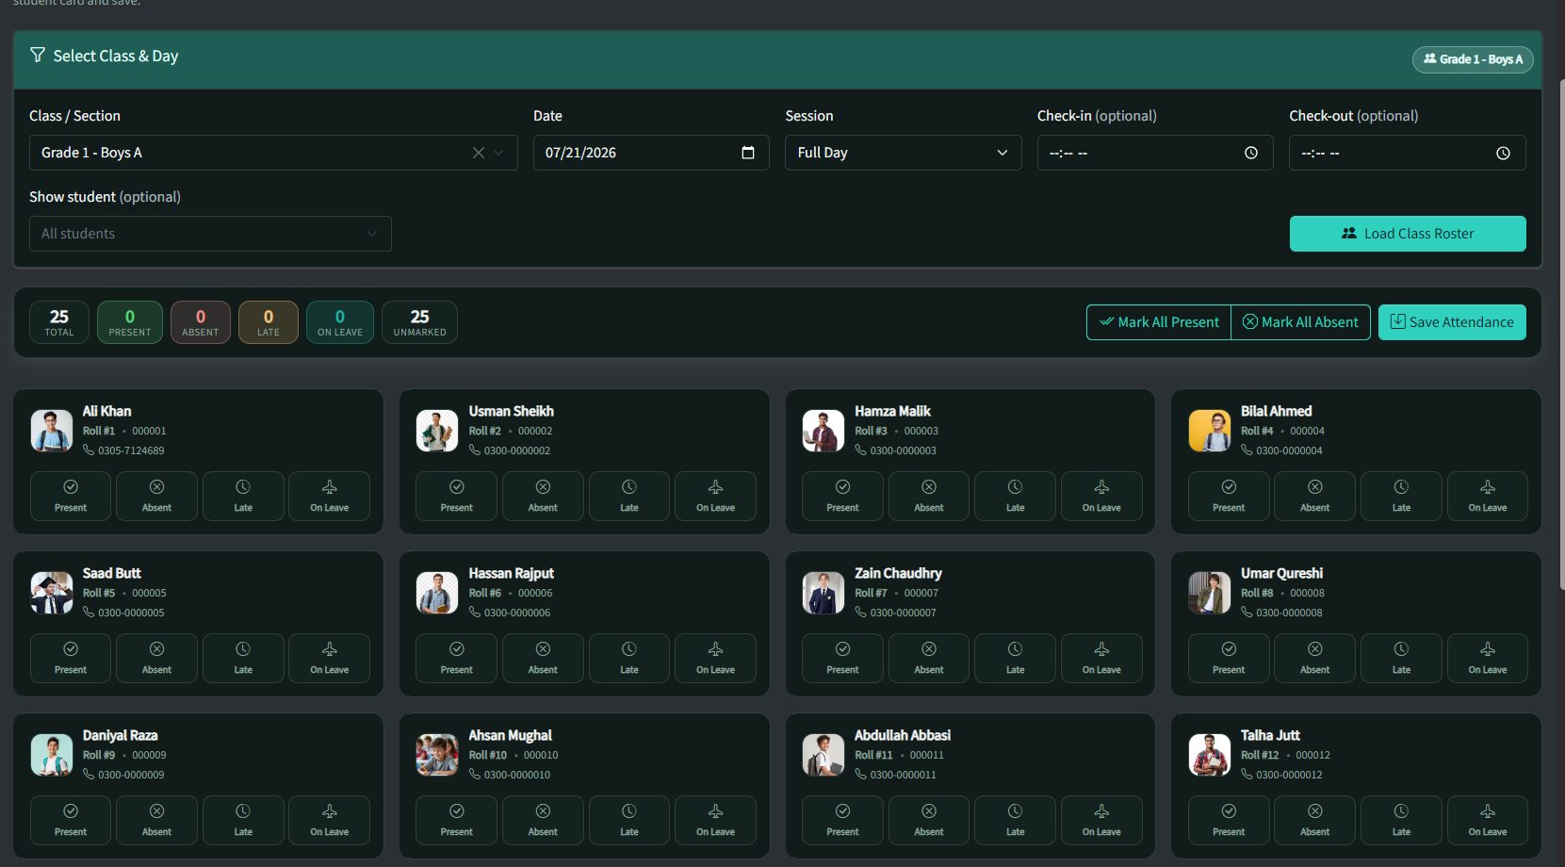Viewport: 1565px width, 867px height.
Task: Click Mark All Absent button
Action: (x=1301, y=322)
